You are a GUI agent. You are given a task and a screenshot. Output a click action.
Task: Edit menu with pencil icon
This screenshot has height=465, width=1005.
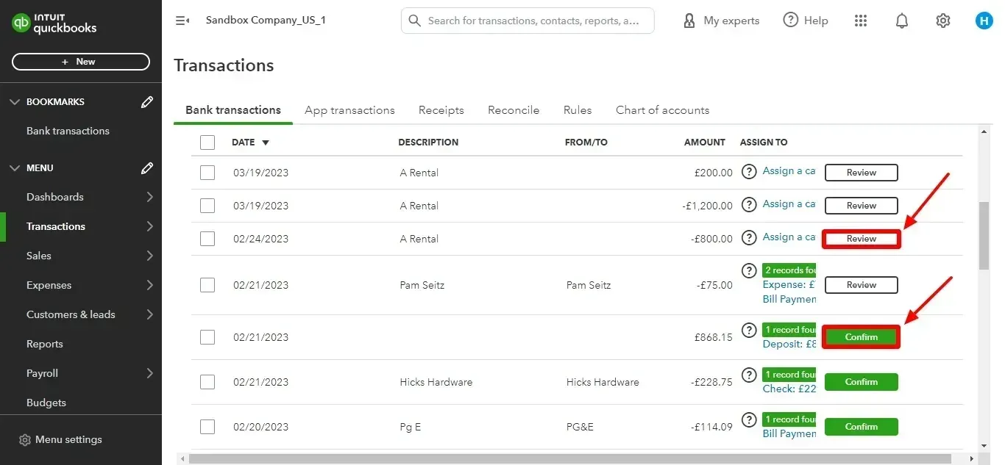[x=147, y=168]
